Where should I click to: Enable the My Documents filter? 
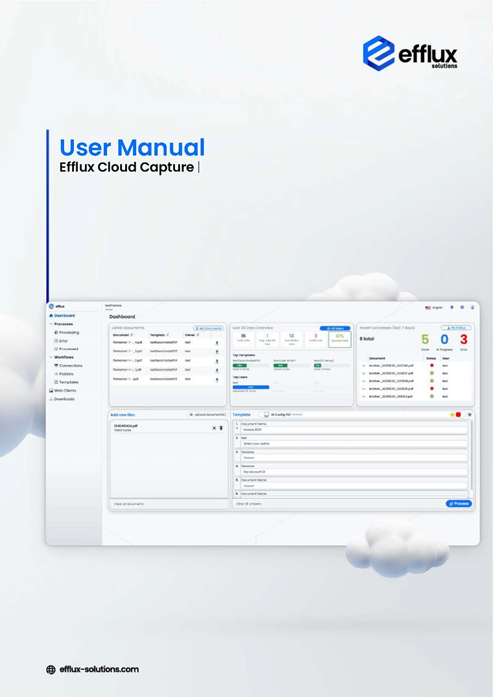208,328
